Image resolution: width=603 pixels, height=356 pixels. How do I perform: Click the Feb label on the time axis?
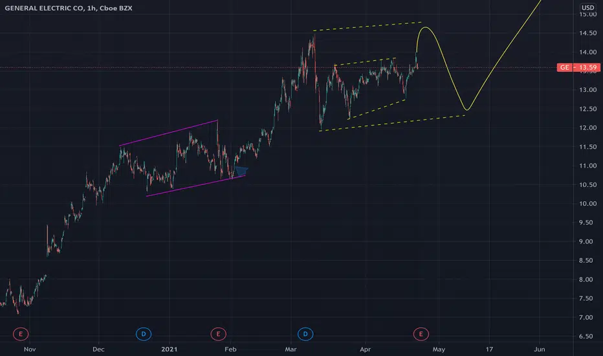230,350
